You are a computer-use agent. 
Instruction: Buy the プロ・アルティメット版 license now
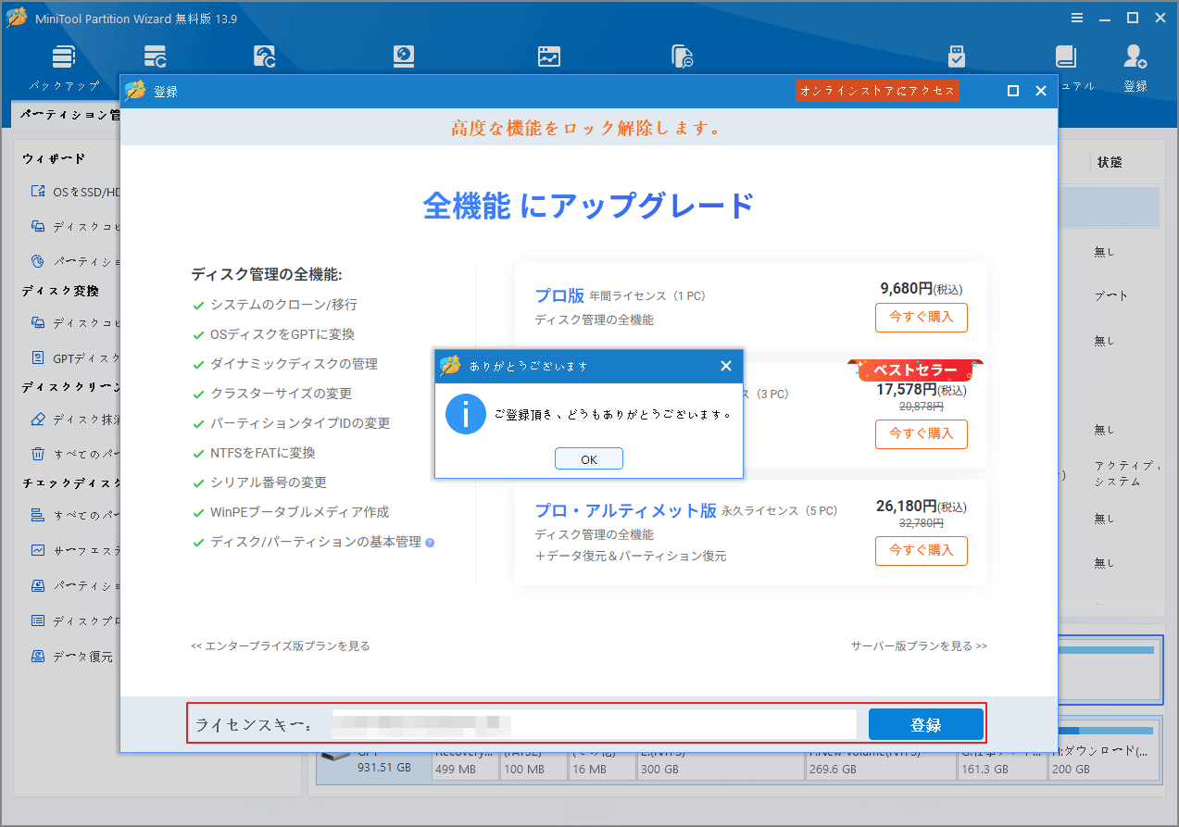pyautogui.click(x=922, y=550)
